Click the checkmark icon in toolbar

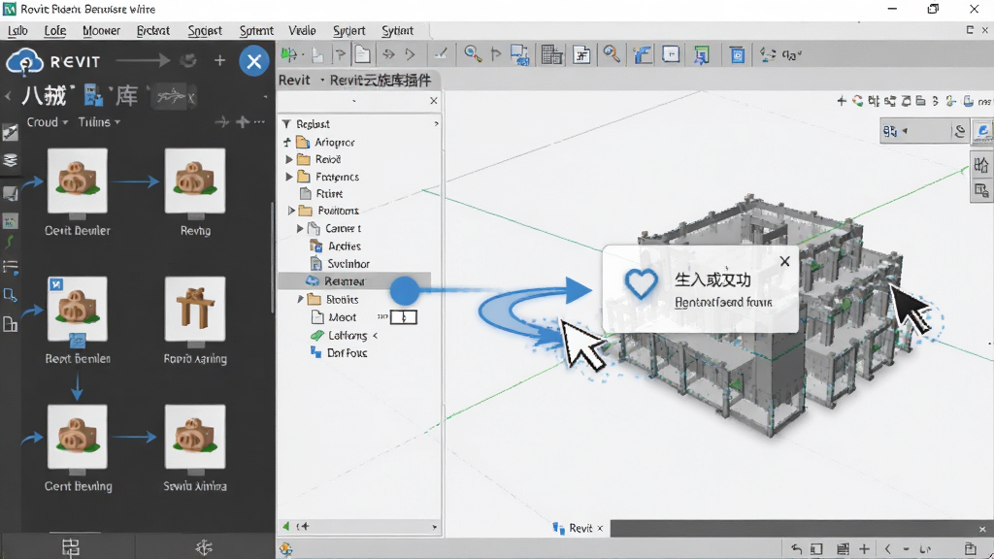(x=442, y=54)
